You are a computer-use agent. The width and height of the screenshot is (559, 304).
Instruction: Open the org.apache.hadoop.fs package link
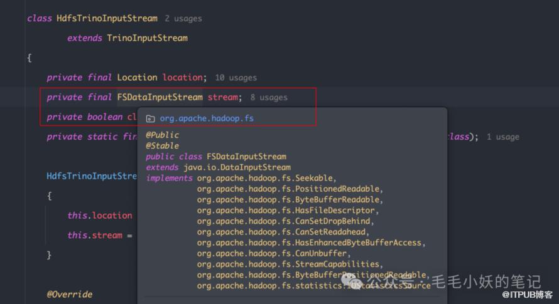click(207, 118)
